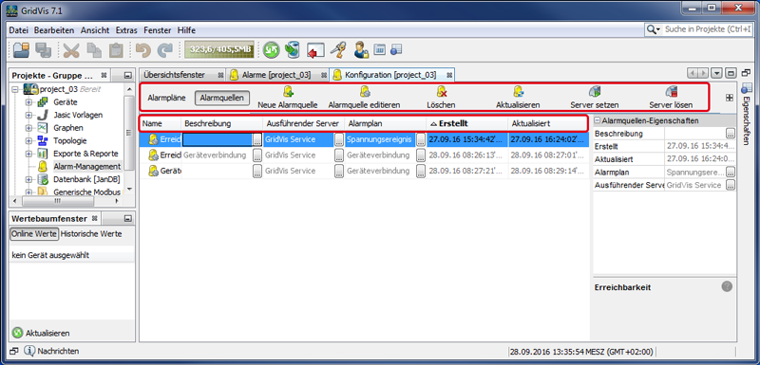Click the Neue Alarmquelle icon
The height and width of the screenshot is (365, 760).
pyautogui.click(x=288, y=91)
